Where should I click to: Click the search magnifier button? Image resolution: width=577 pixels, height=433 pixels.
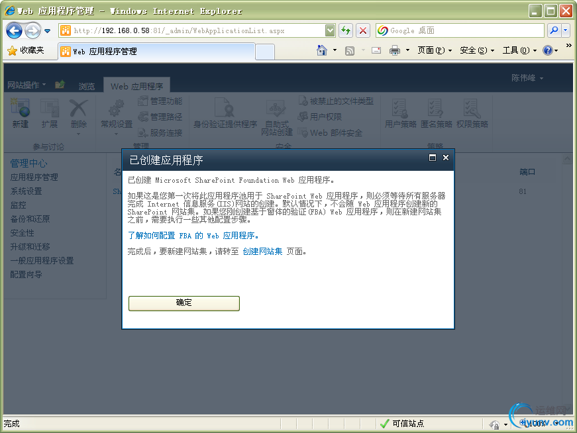point(554,30)
